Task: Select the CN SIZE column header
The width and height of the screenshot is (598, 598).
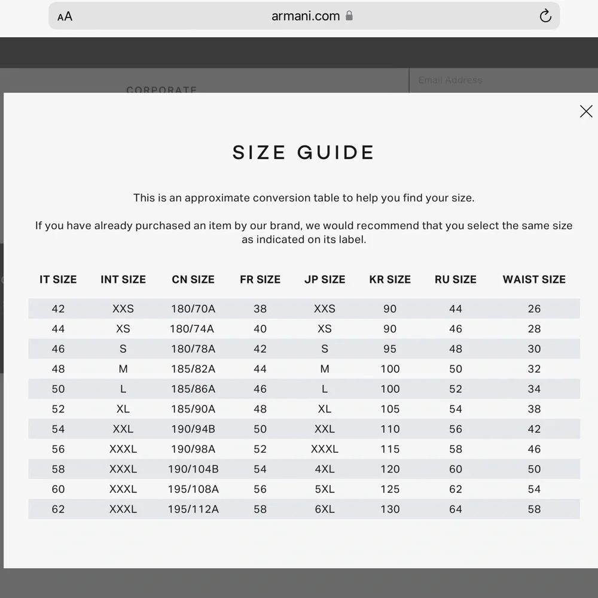Action: coord(193,279)
